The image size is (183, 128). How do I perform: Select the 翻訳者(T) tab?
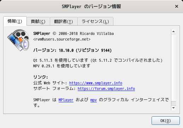[64, 22]
